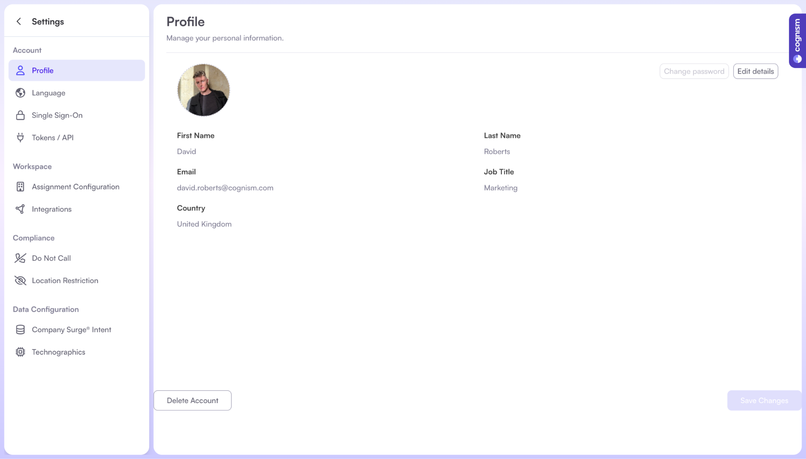806x459 pixels.
Task: Click the Language globe icon
Action: click(x=20, y=93)
